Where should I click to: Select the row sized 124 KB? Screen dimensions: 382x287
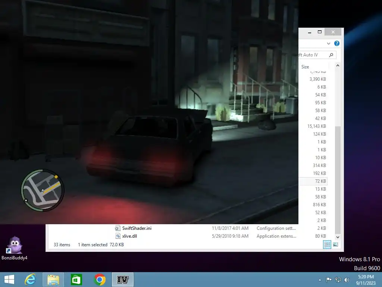tap(319, 134)
